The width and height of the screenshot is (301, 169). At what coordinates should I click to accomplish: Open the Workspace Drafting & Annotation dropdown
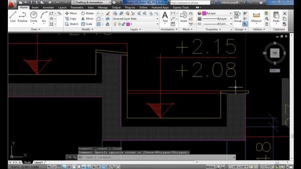pyautogui.click(x=91, y=2)
